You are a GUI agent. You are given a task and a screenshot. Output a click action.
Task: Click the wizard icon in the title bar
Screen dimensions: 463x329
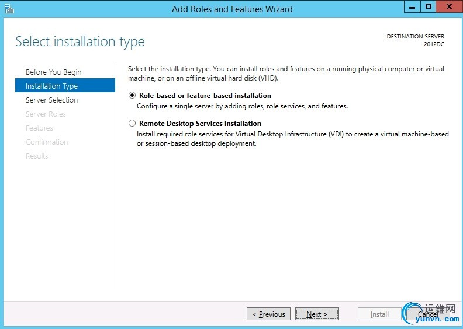click(8, 9)
